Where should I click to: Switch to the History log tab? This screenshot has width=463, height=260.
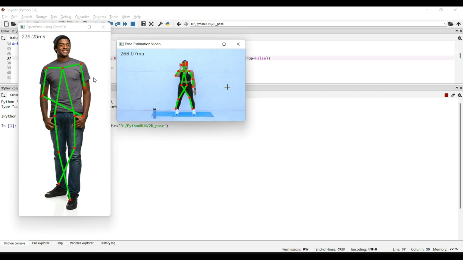point(108,243)
